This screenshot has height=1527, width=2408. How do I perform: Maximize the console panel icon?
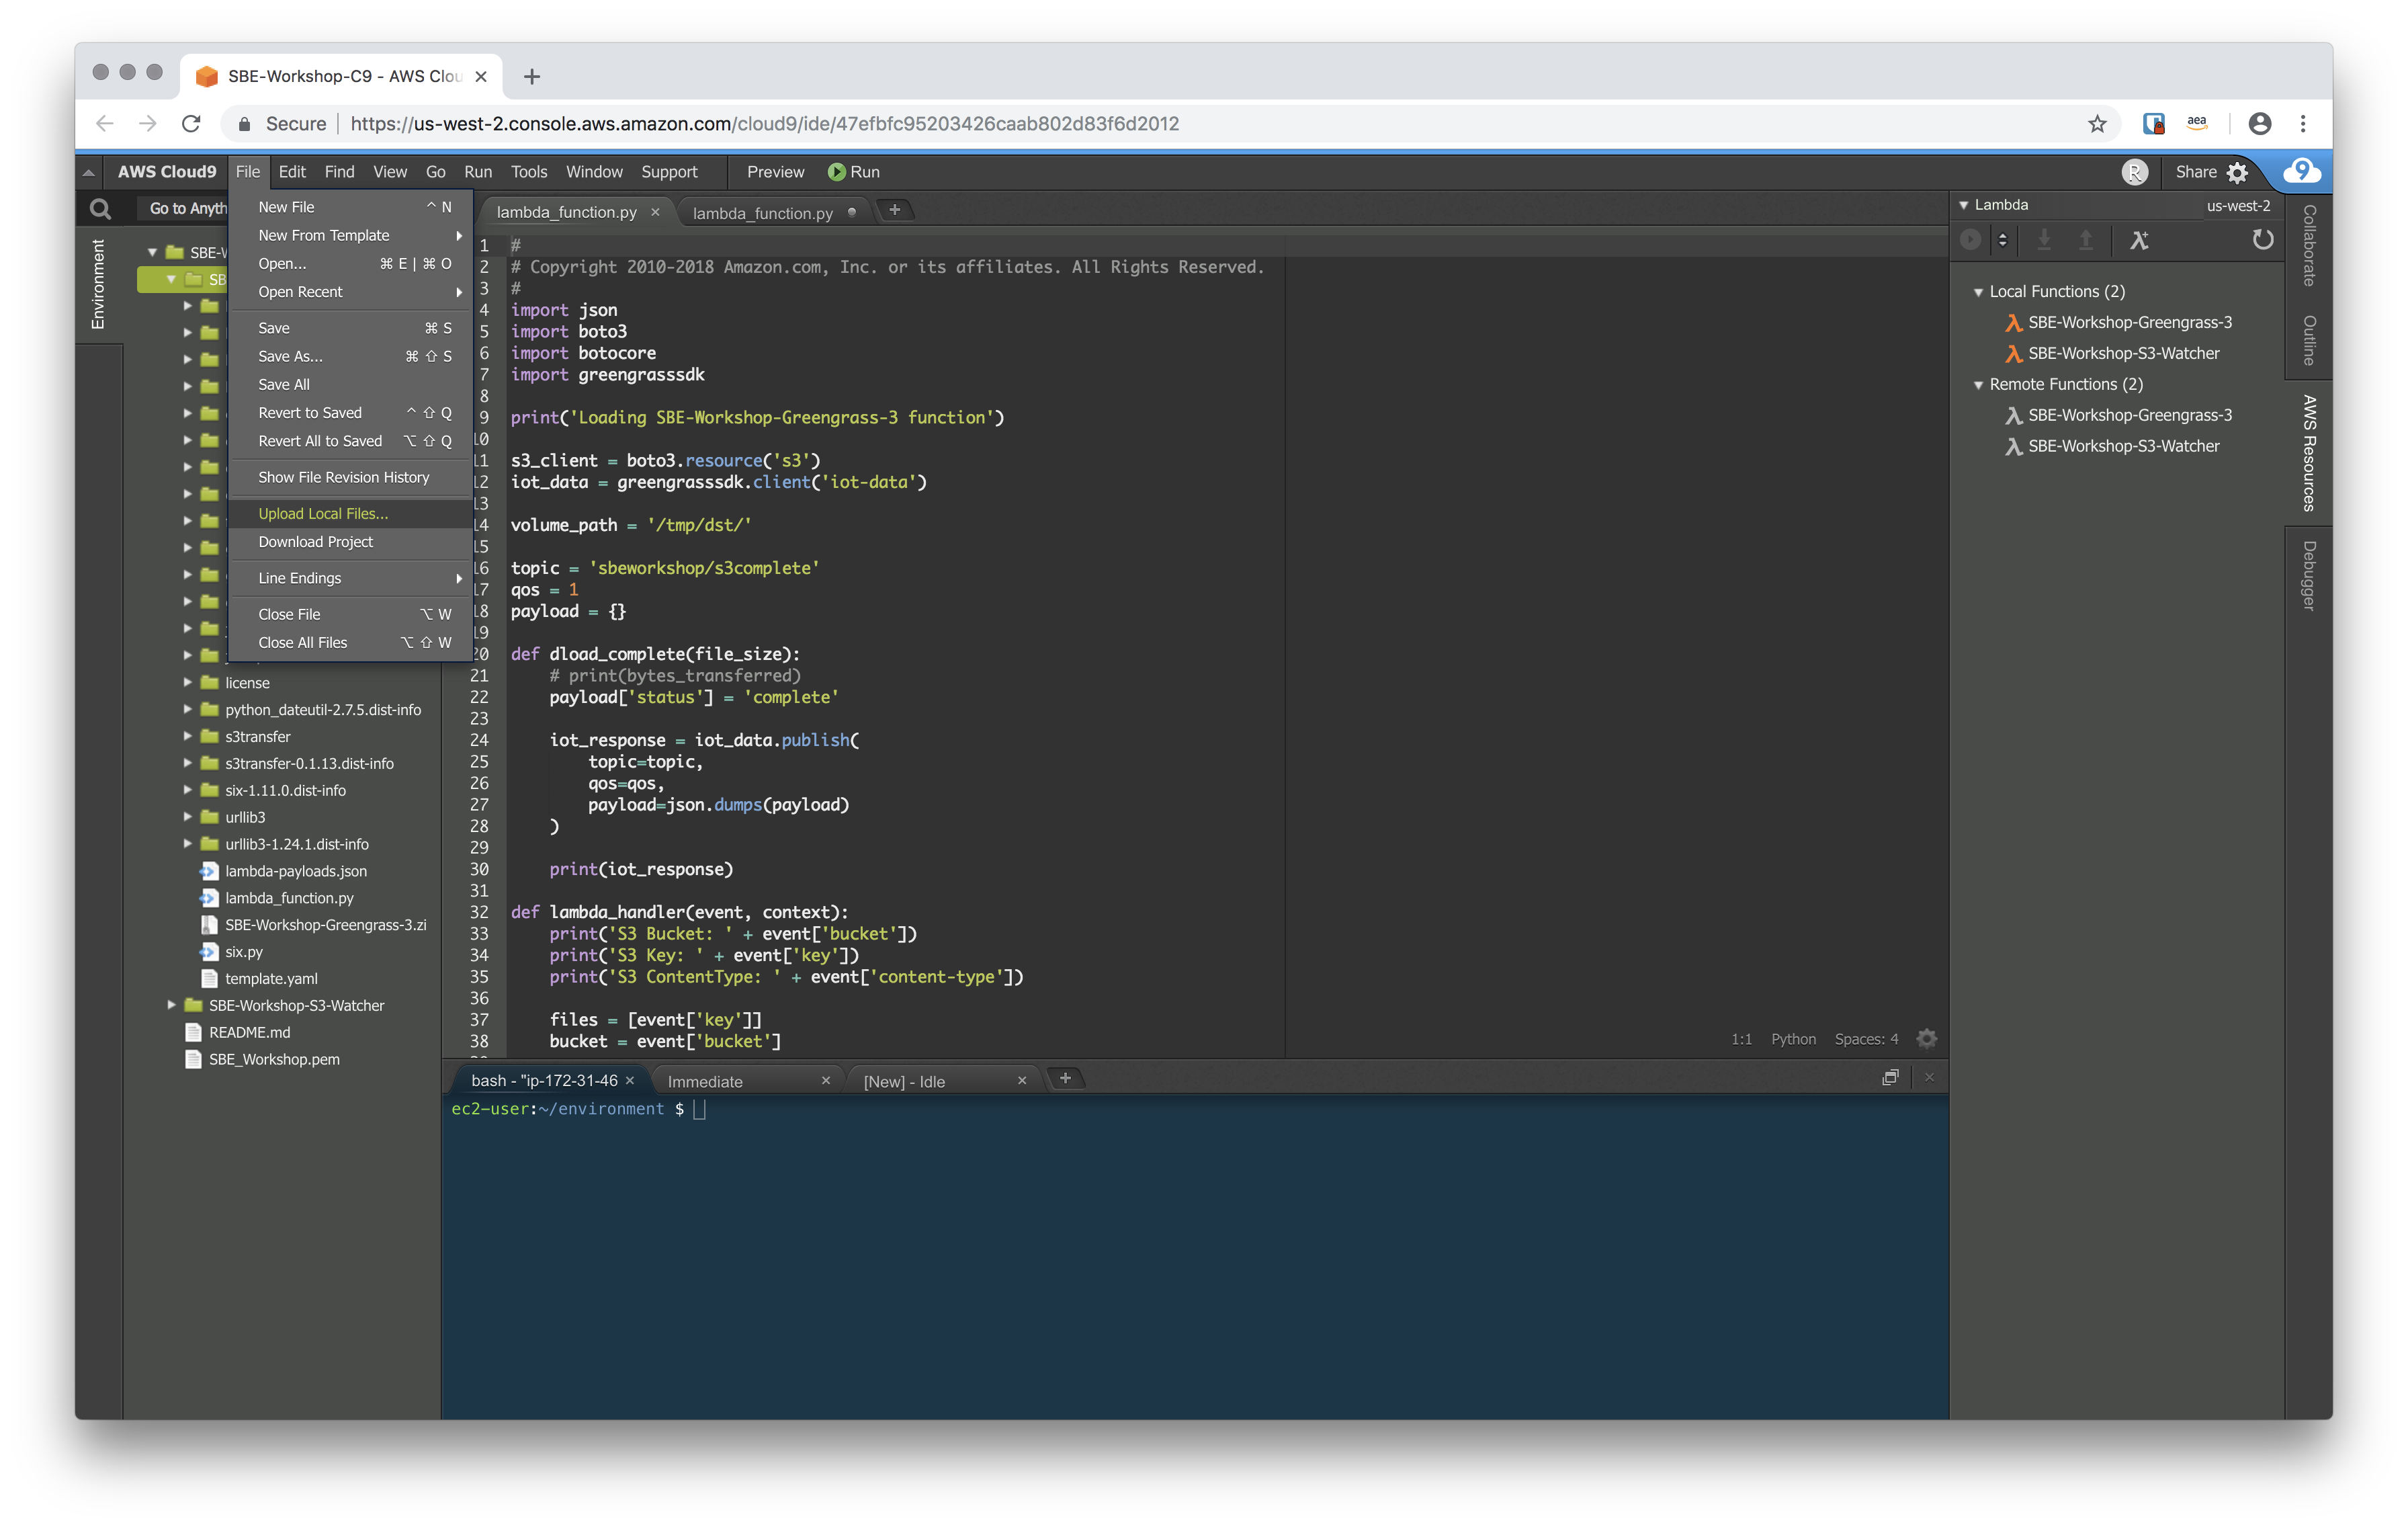pyautogui.click(x=1890, y=1078)
